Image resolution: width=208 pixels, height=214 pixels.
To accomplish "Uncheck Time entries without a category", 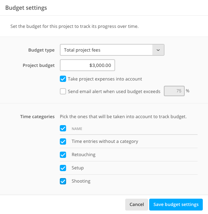I will [63, 142].
